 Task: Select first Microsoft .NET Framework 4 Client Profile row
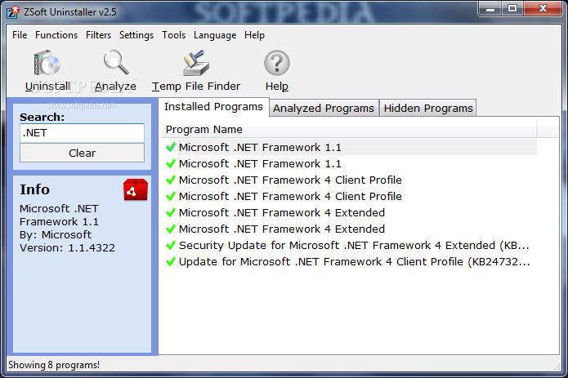[x=351, y=180]
